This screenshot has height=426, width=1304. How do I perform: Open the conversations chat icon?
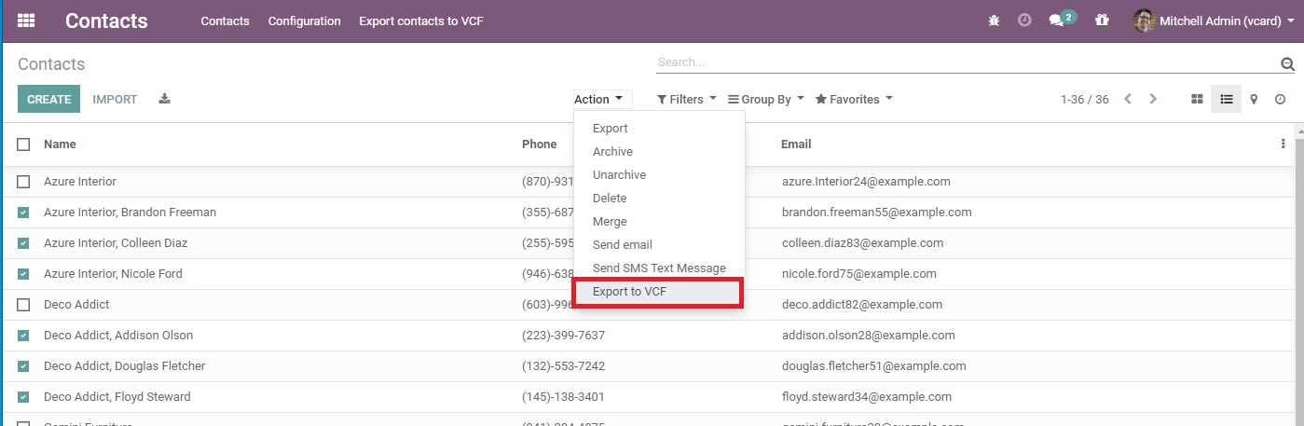point(1056,21)
